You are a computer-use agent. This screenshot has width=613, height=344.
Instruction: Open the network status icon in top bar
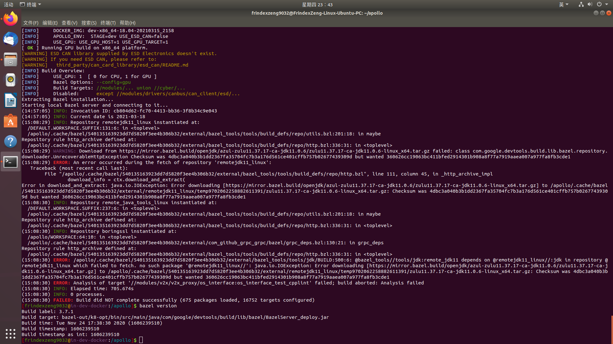(581, 4)
